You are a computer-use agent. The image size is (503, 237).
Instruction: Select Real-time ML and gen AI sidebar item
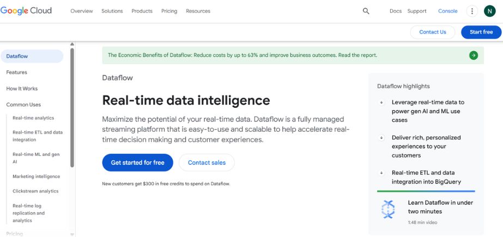(36, 158)
